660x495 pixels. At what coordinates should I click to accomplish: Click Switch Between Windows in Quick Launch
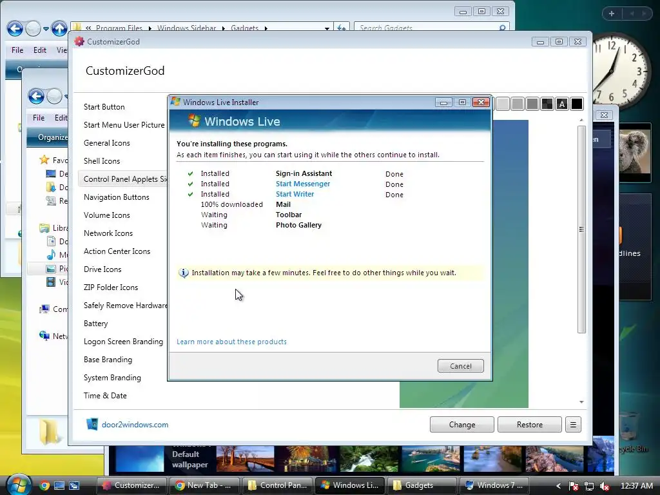coord(74,486)
